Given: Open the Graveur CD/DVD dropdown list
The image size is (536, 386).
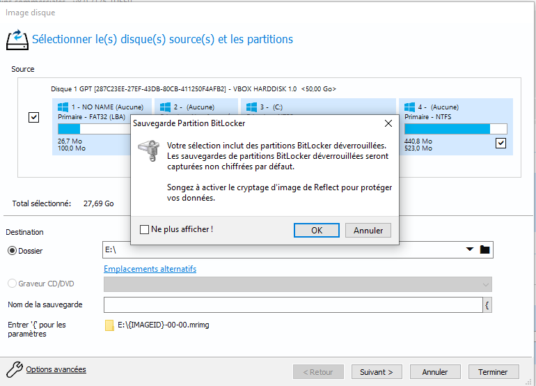Looking at the screenshot, I should [x=484, y=284].
